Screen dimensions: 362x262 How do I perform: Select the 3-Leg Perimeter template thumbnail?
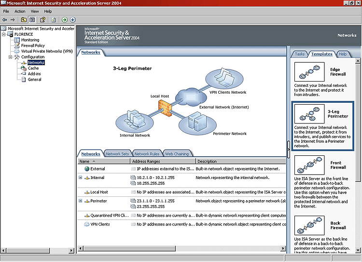(309, 114)
